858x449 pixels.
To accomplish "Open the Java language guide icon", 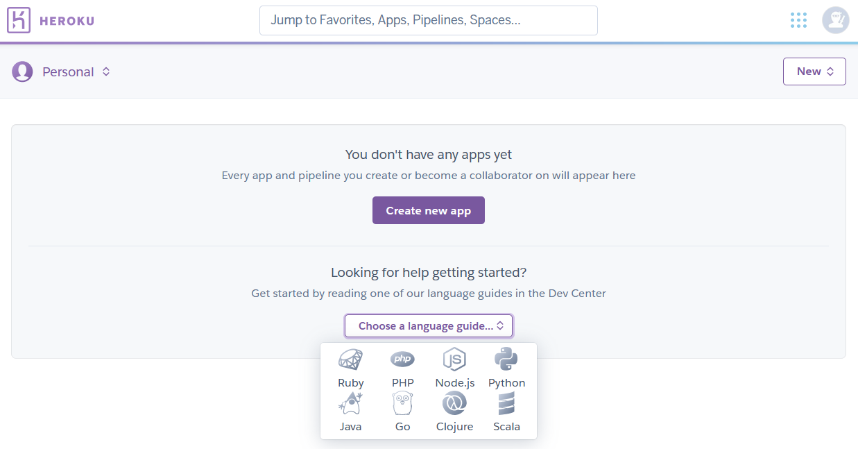I will coord(350,403).
